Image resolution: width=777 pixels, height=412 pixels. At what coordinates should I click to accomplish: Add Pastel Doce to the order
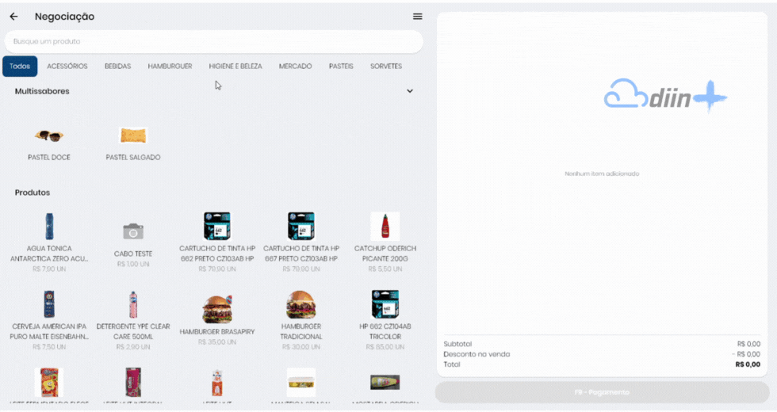49,136
